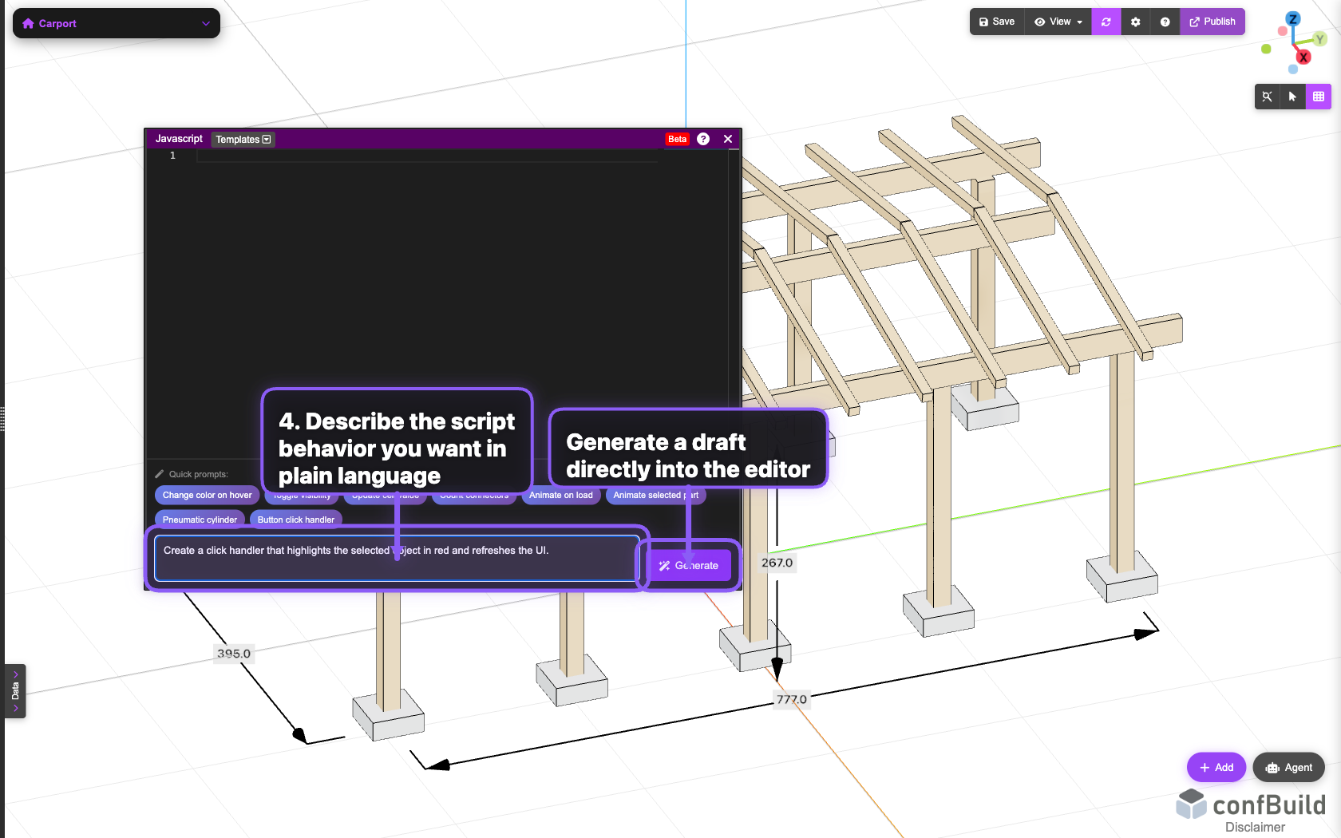The image size is (1341, 838).
Task: Click the Publish button
Action: click(x=1212, y=22)
